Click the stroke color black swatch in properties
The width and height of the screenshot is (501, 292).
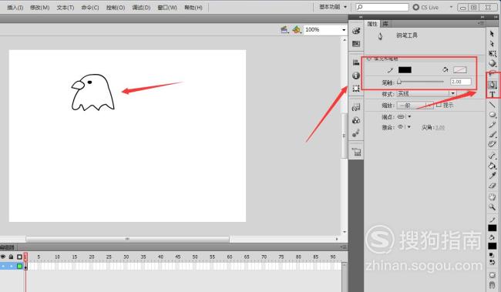pos(405,69)
